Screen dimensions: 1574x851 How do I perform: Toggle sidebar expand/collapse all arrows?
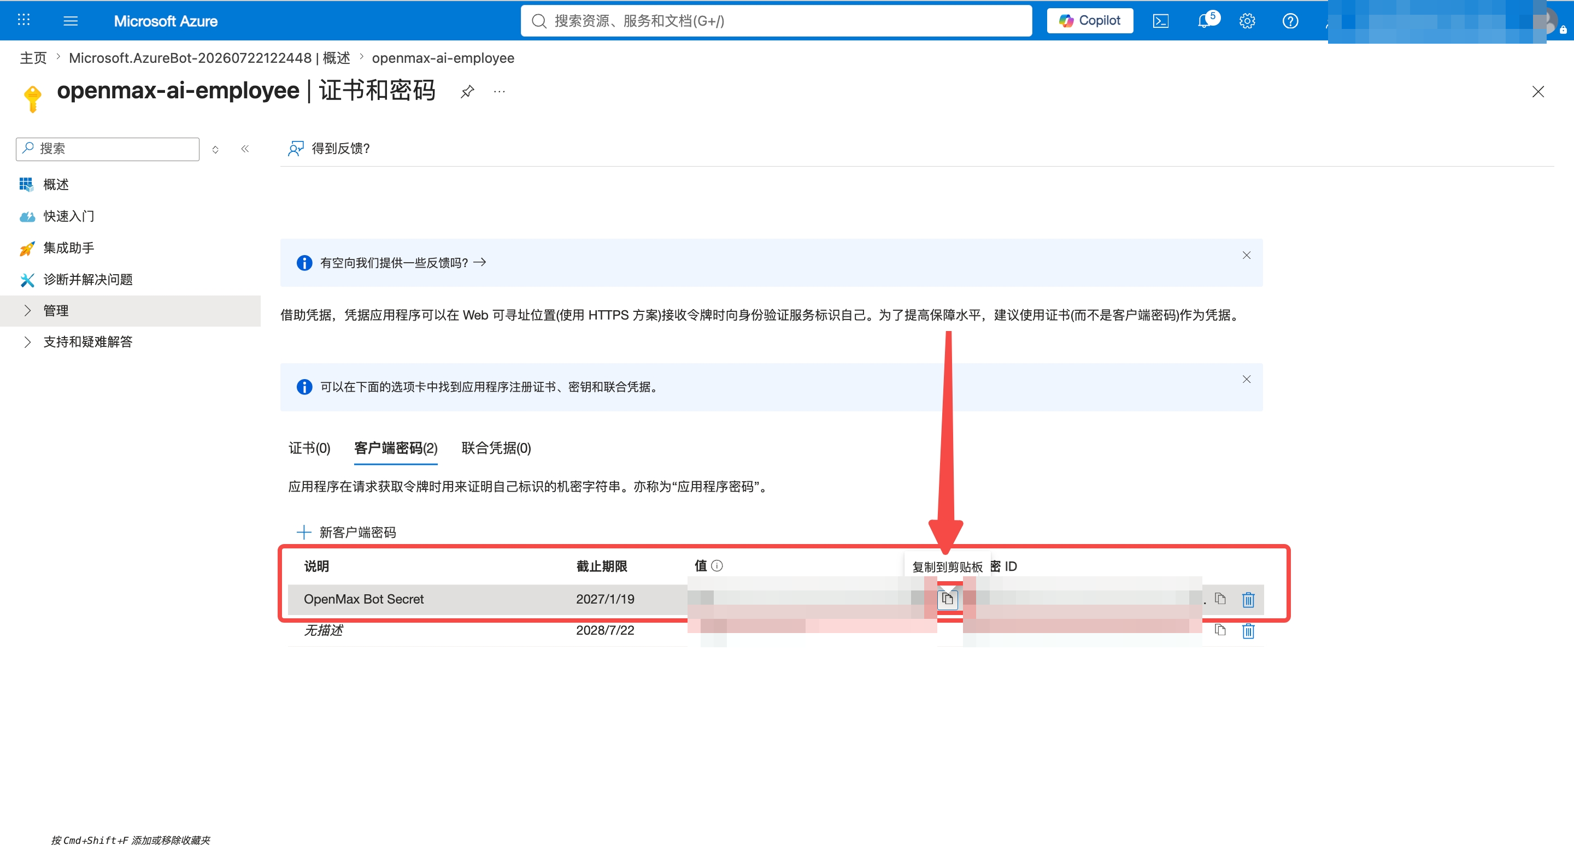[215, 149]
